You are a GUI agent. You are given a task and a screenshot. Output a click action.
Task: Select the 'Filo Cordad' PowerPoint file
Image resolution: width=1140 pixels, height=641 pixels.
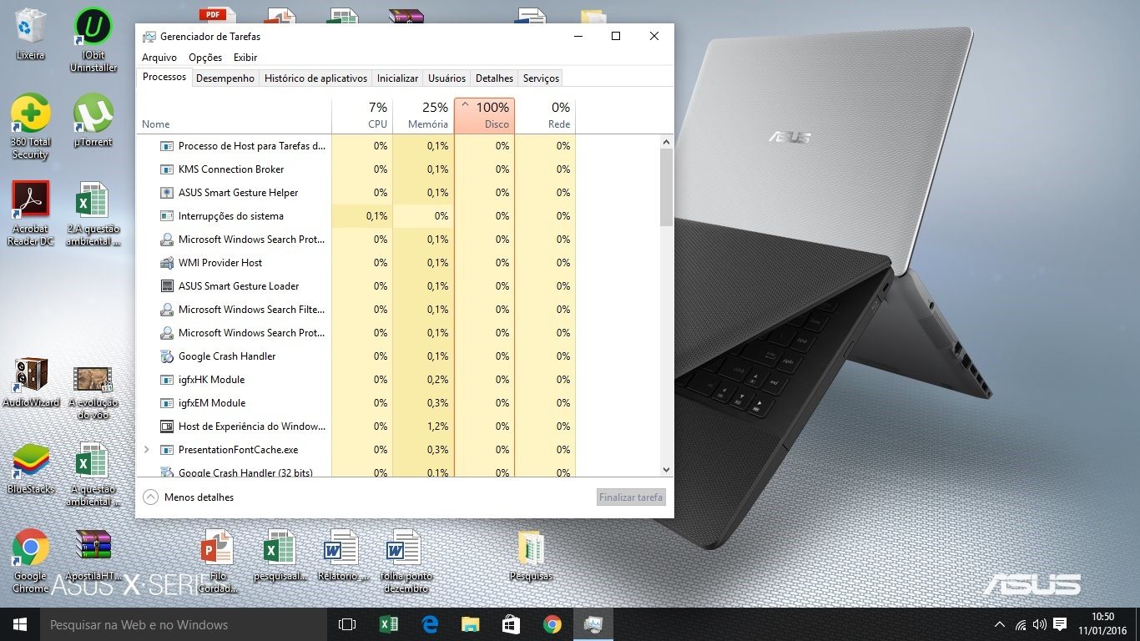(x=218, y=561)
